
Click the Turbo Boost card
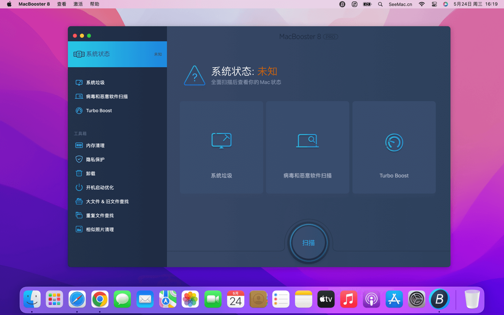pyautogui.click(x=394, y=147)
